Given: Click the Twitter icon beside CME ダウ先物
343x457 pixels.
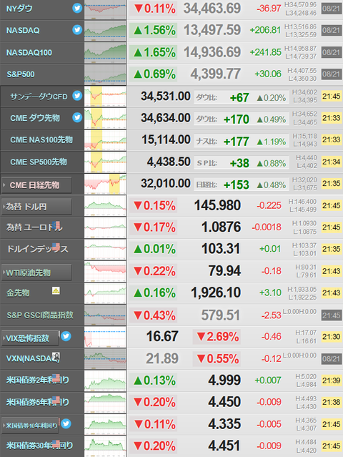Looking at the screenshot, I should 77,117.
